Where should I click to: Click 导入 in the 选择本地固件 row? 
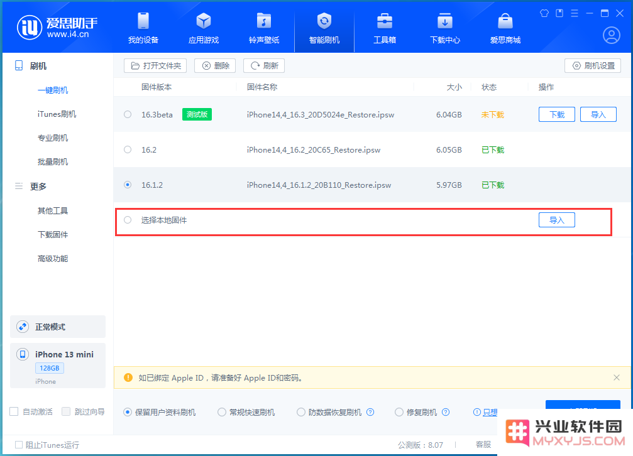557,220
